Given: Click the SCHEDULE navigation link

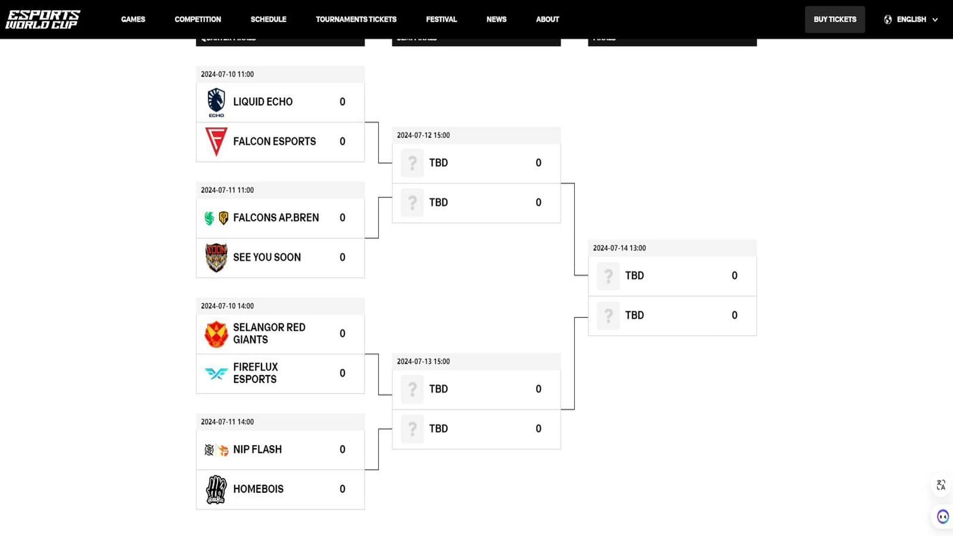Looking at the screenshot, I should point(269,19).
